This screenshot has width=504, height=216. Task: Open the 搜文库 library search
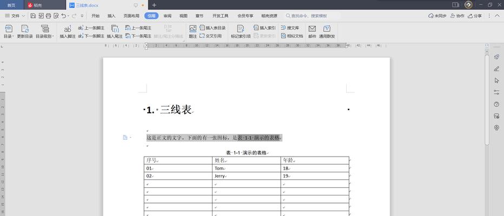pos(290,28)
